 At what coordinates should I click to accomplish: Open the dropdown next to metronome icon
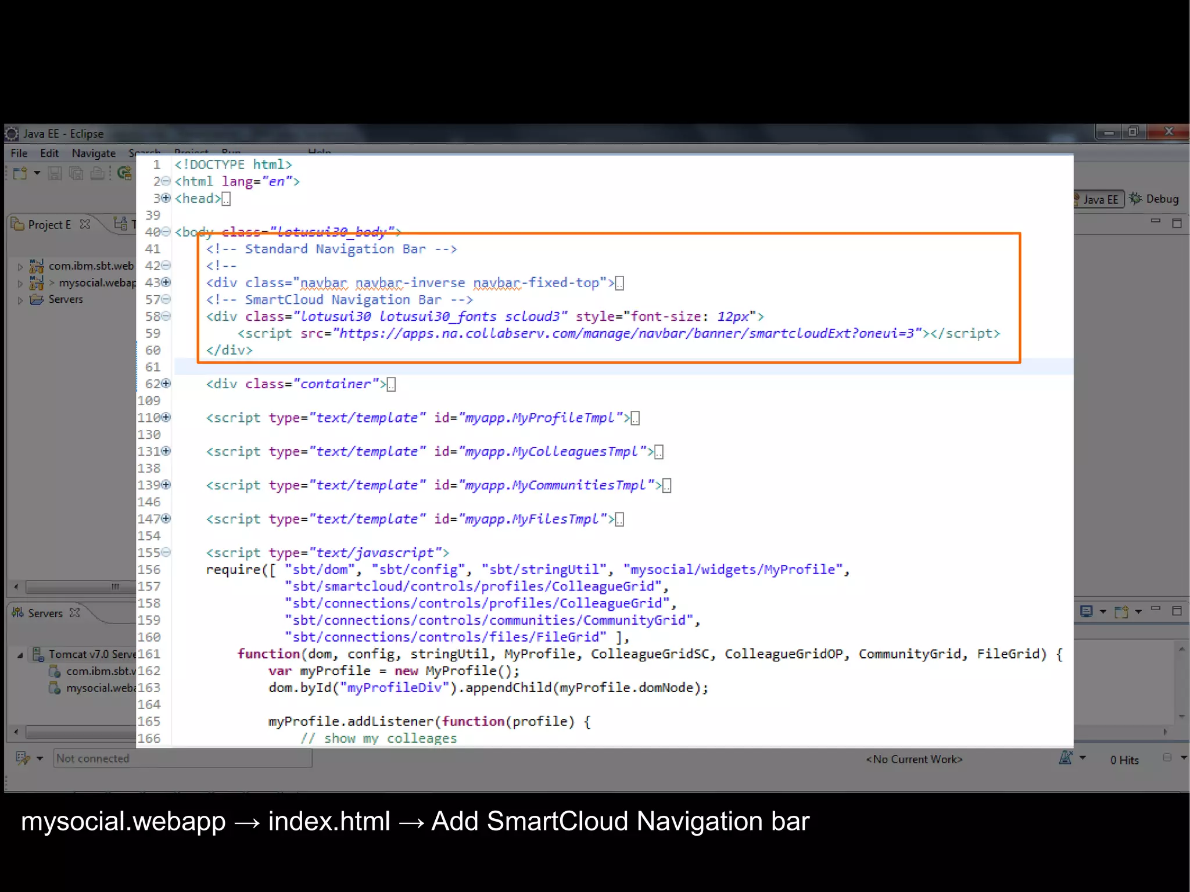[1083, 758]
